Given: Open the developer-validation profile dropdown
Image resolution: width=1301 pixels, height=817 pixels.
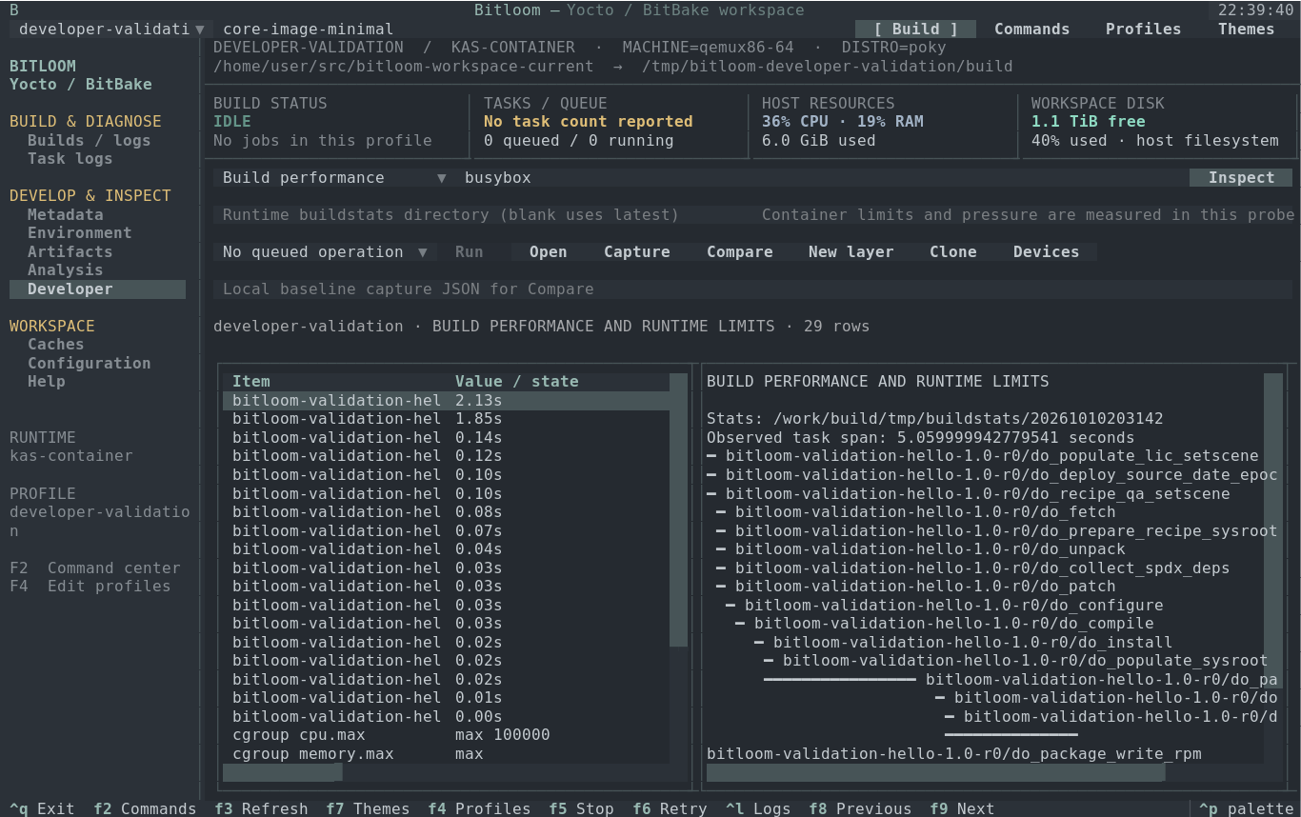Looking at the screenshot, I should (x=111, y=29).
